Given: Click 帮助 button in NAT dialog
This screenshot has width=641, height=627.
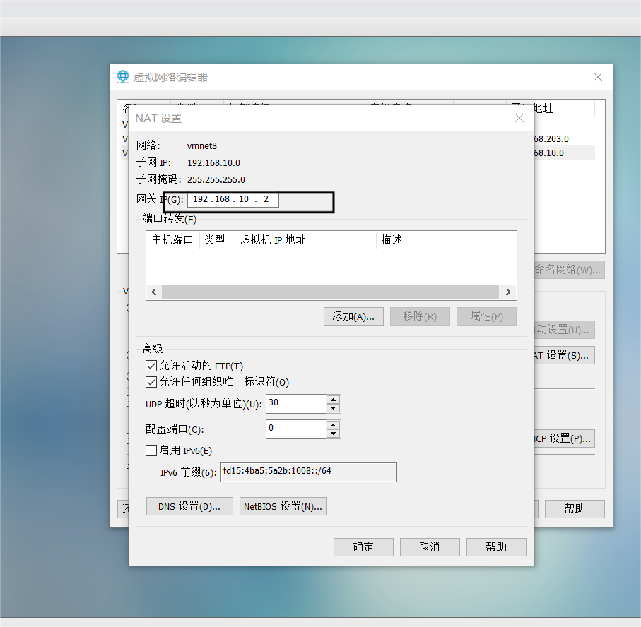Looking at the screenshot, I should pos(496,547).
